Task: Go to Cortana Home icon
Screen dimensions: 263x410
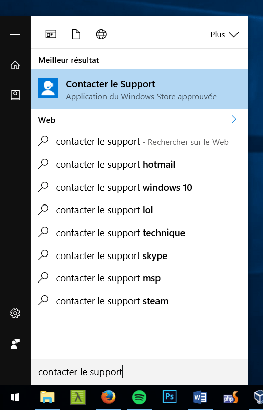Action: (x=15, y=65)
